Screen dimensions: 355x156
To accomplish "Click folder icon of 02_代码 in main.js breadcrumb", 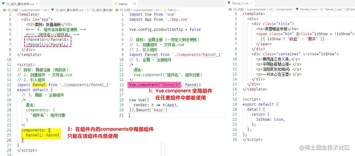I will pos(117,10).
